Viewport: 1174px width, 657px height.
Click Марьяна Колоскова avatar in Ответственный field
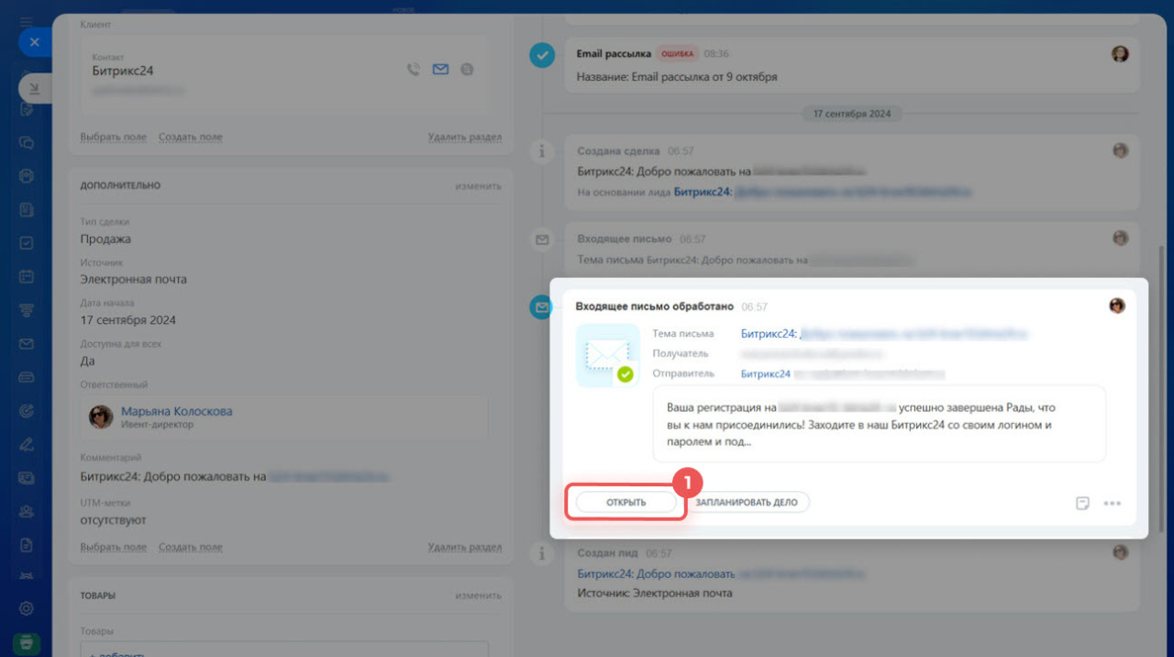pos(101,418)
